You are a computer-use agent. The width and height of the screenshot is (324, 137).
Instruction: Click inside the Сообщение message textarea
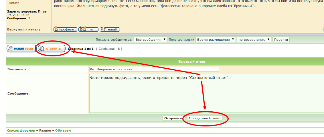(206, 93)
